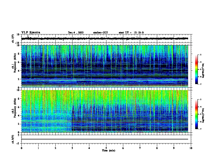Click time-axis tick label '6'
Viewport: 215px width, 166px height.
(x=123, y=148)
